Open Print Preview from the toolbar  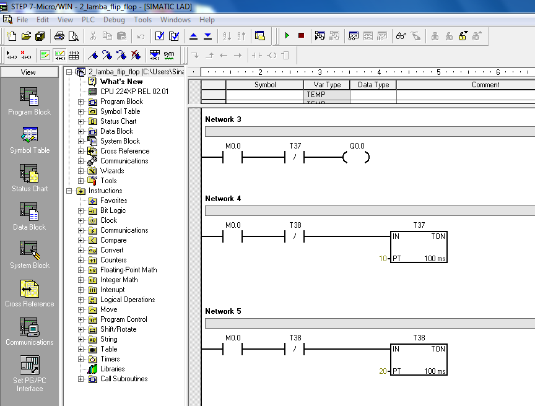[x=73, y=36]
